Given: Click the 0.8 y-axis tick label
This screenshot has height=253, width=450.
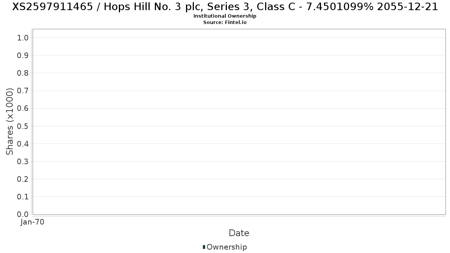Looking at the screenshot, I should (23, 73).
